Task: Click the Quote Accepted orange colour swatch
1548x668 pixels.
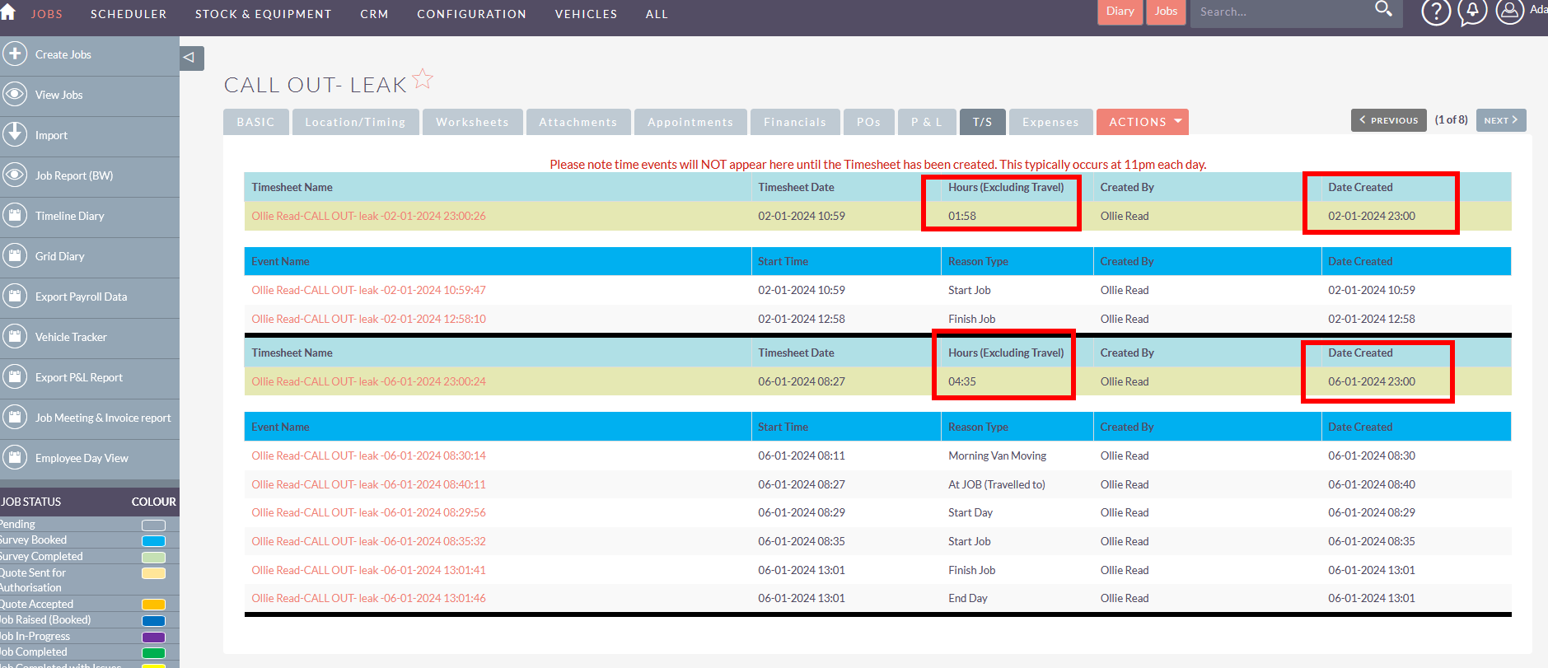Action: tap(153, 605)
